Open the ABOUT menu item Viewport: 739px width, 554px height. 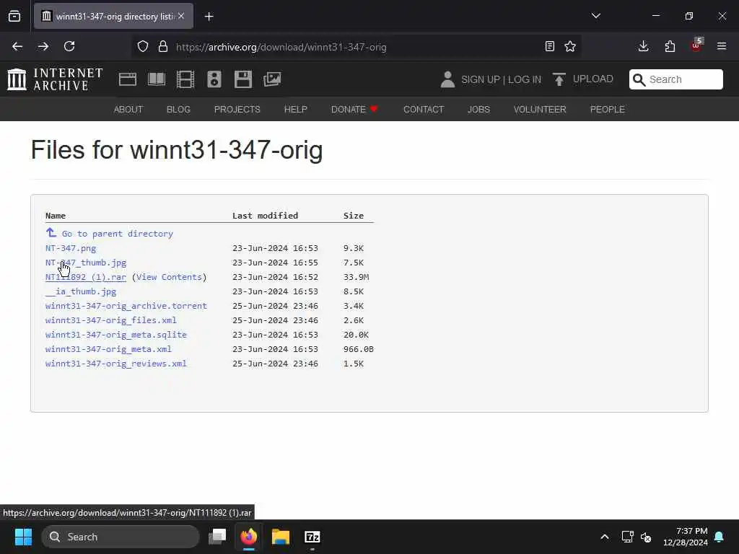[128, 110]
